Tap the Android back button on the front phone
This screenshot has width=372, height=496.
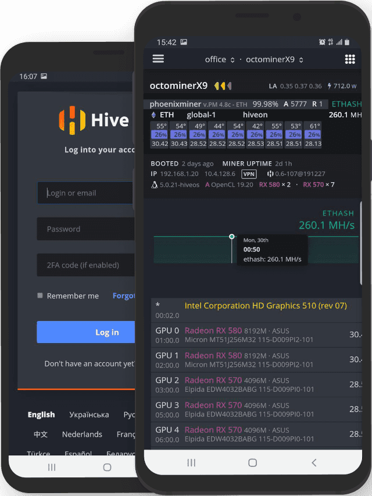(314, 463)
